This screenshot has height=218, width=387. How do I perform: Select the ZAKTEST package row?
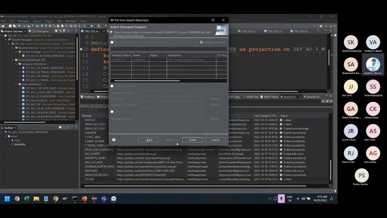(90, 120)
